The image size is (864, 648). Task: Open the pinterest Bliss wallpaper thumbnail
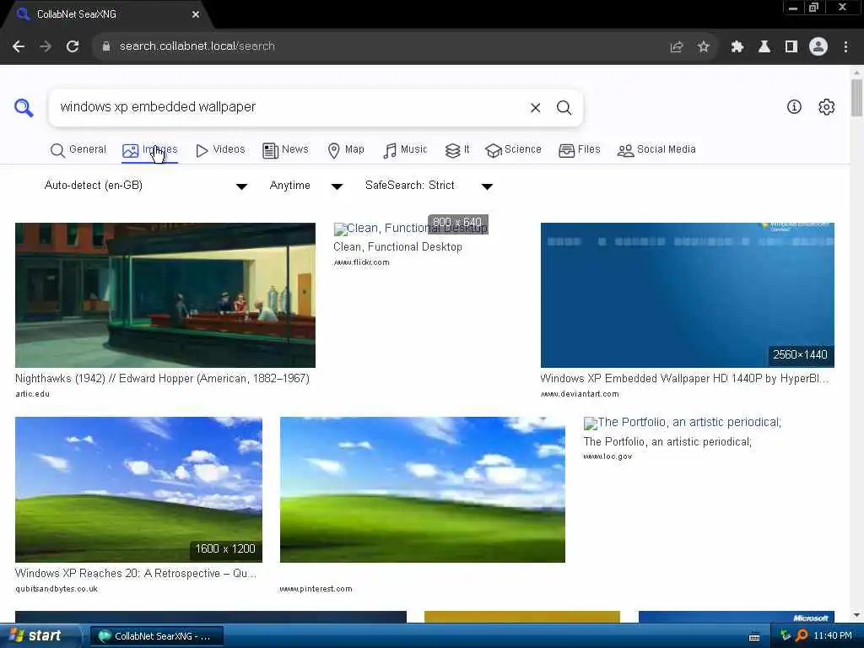423,489
